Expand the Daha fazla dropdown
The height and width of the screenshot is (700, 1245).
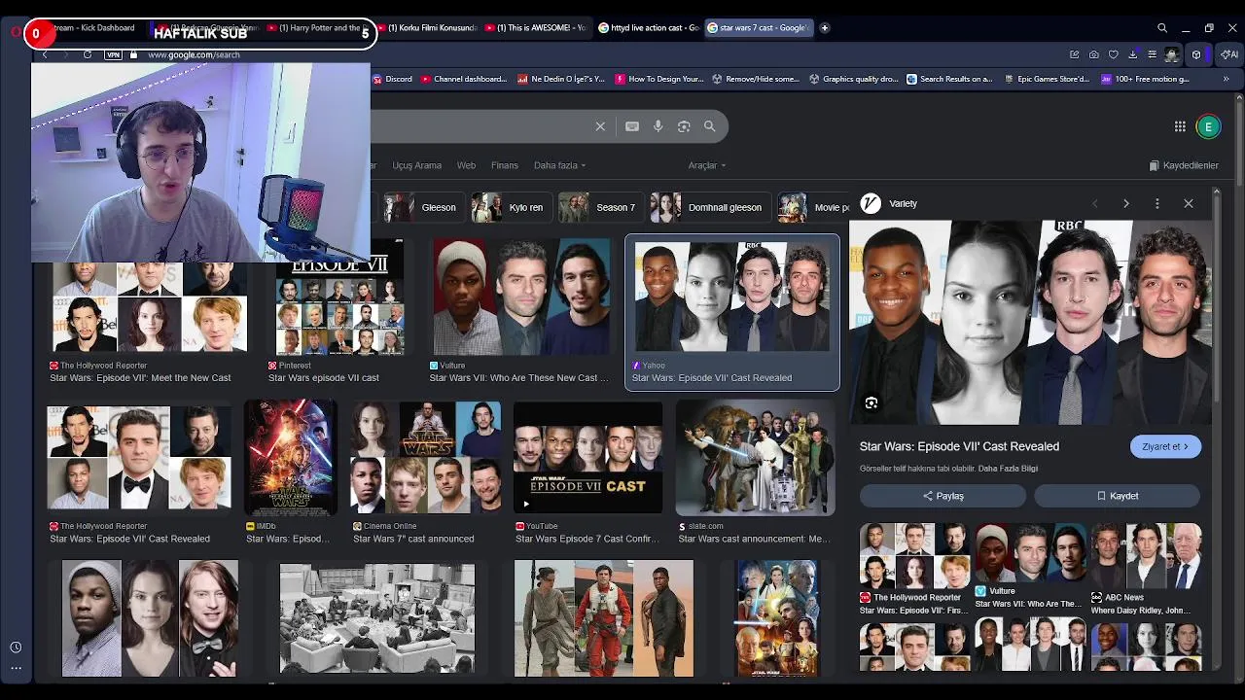point(559,165)
